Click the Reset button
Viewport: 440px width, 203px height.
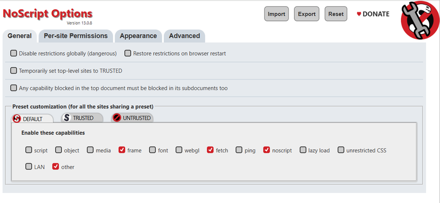point(336,14)
